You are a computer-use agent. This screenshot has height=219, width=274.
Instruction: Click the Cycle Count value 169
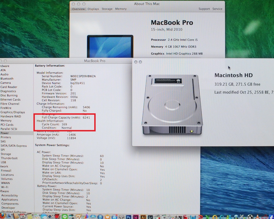pyautogui.click(x=64, y=124)
